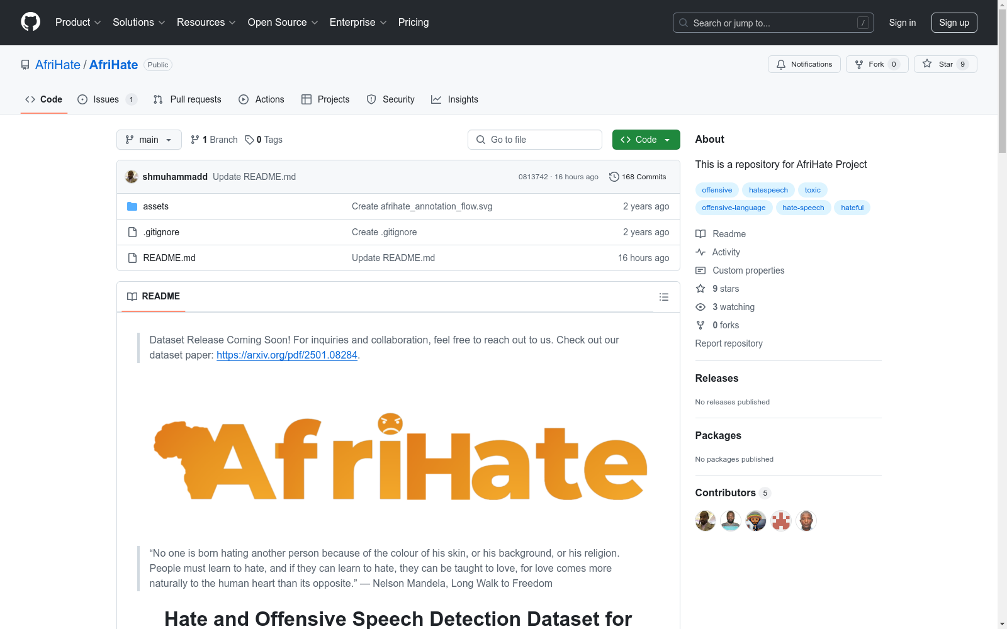1007x629 pixels.
Task: Click the second contributor avatar
Action: point(731,521)
